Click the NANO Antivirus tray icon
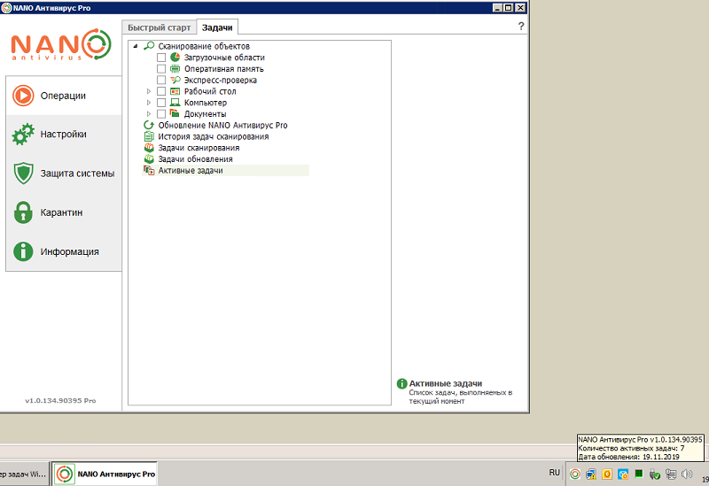Viewport: 709px width, 486px height. click(575, 474)
